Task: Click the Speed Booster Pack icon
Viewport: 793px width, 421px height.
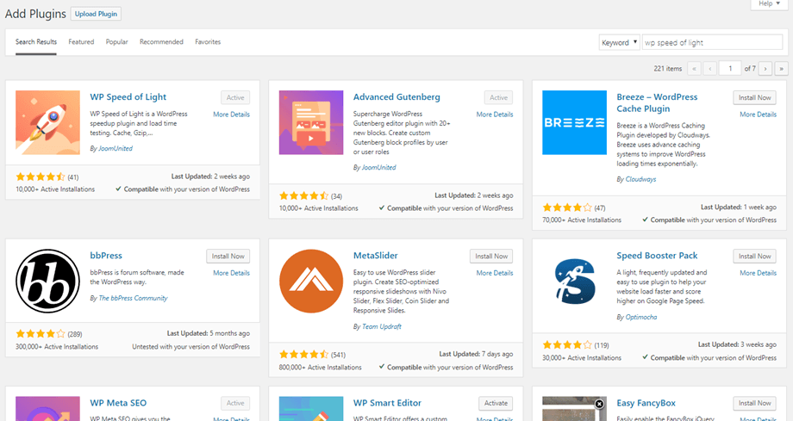Action: [x=574, y=281]
